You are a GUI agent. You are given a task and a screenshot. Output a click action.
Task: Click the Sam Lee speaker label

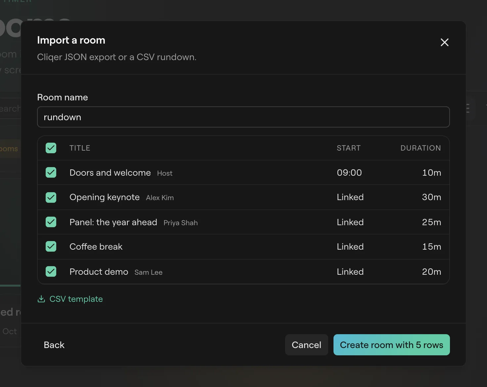point(148,272)
